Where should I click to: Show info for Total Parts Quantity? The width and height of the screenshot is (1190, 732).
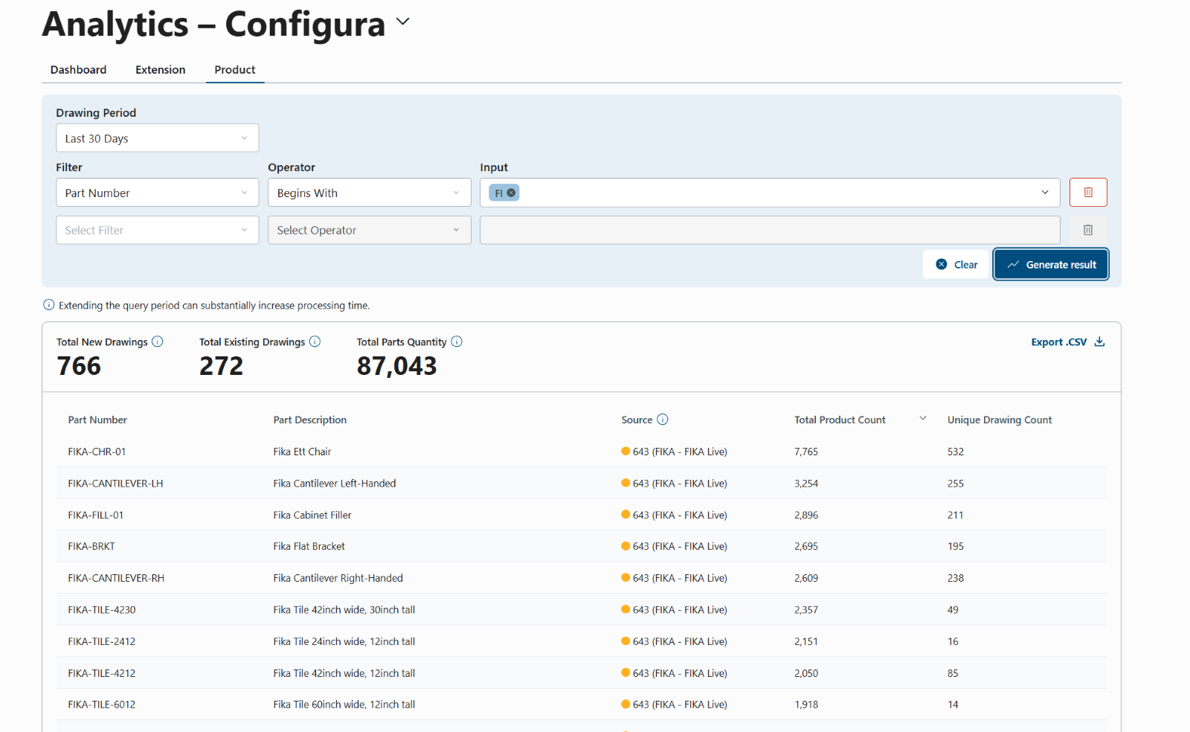457,341
